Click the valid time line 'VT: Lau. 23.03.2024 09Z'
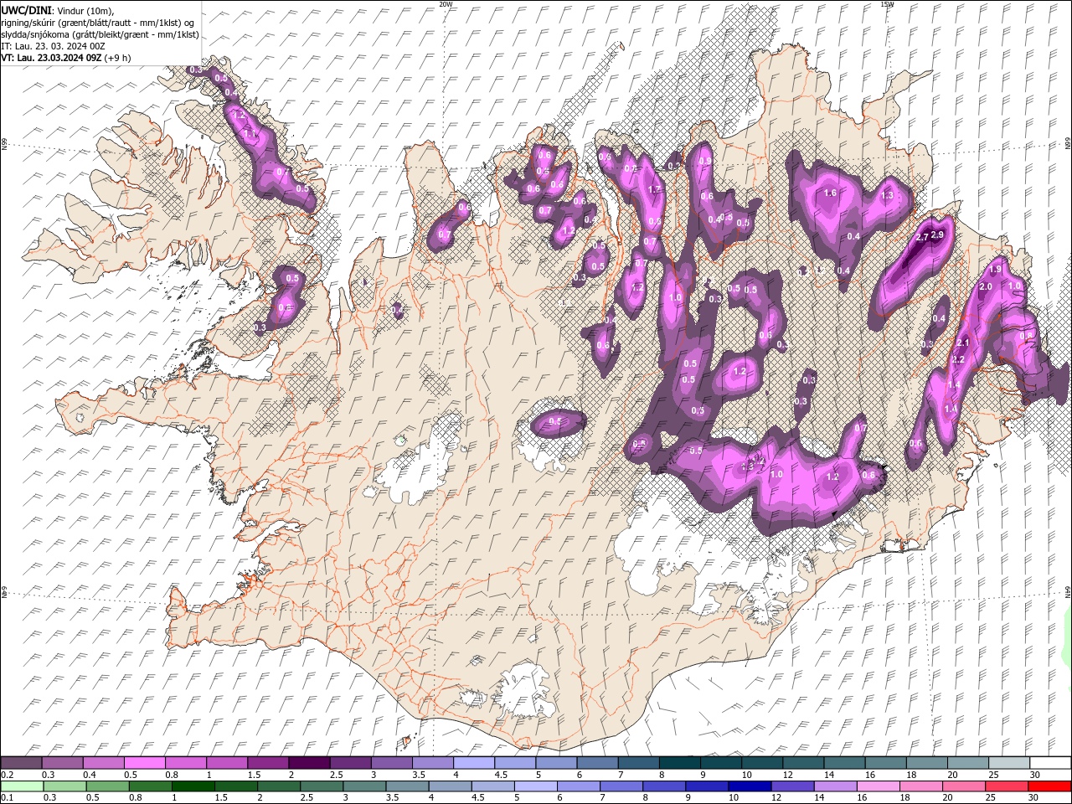The image size is (1072, 804). click(x=53, y=58)
